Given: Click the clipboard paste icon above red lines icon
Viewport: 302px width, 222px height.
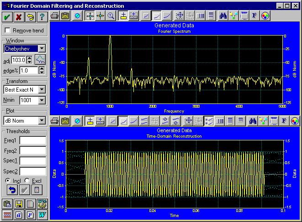Looking at the screenshot, I should coord(7,204).
